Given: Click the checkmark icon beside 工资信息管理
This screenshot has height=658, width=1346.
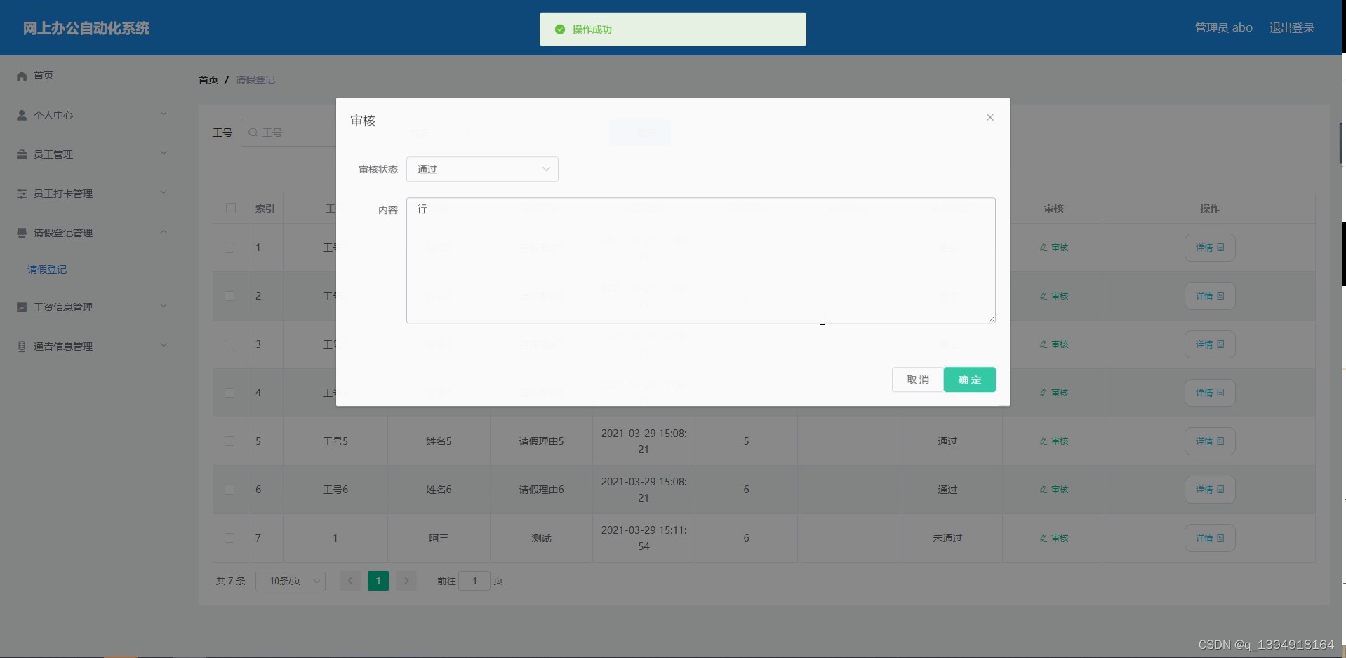Looking at the screenshot, I should tap(22, 307).
